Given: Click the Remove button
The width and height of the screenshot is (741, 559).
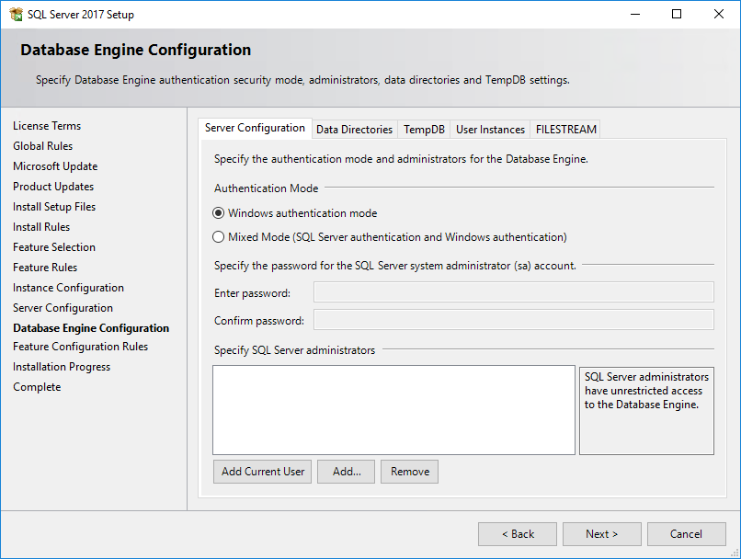Looking at the screenshot, I should click(410, 472).
